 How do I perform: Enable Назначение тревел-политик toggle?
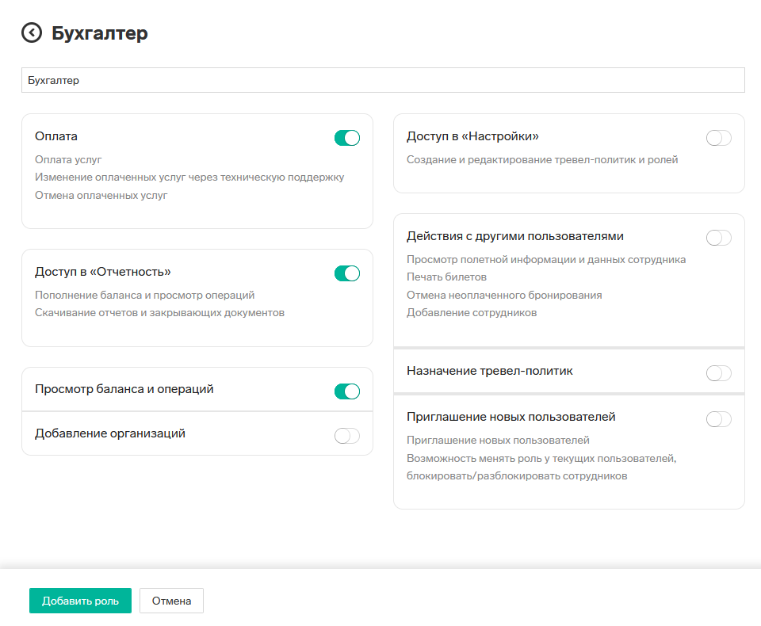tap(719, 373)
